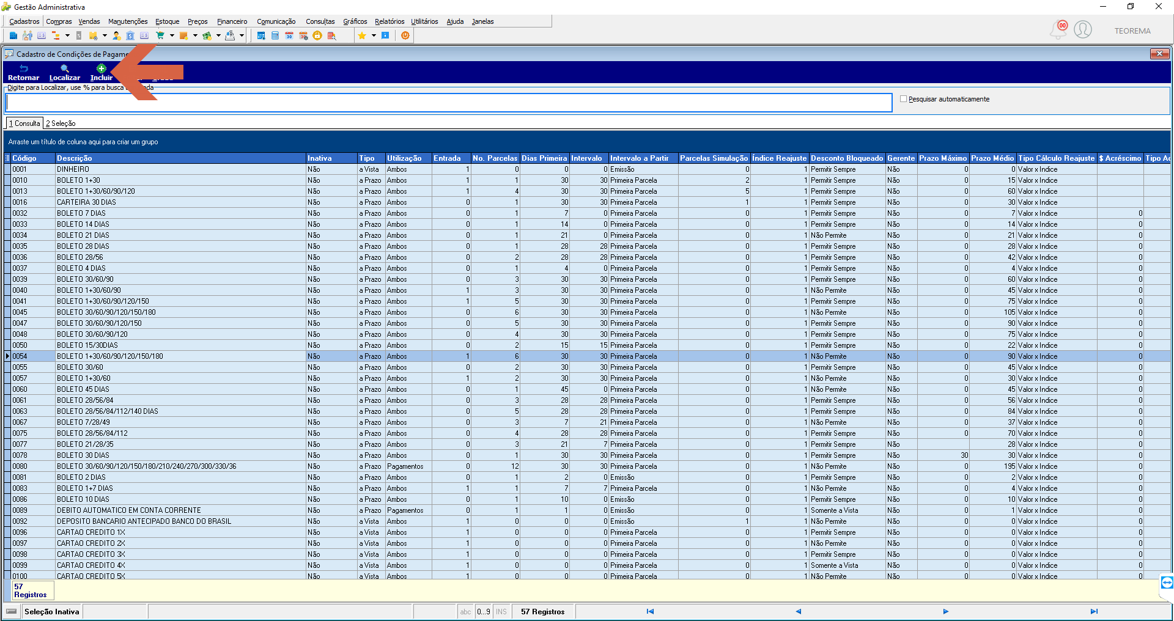
Task: Select the row DEBITO AUTOMATICO EM CONTA CORRENTE
Action: 587,510
